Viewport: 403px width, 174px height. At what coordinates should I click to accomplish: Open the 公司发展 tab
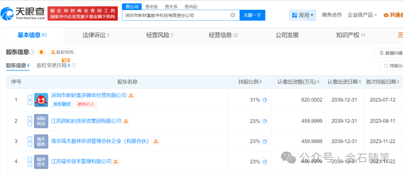[x=287, y=35]
